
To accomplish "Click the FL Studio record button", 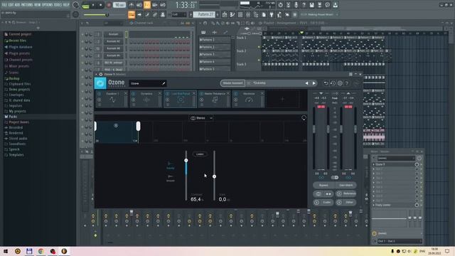I will (x=109, y=5).
